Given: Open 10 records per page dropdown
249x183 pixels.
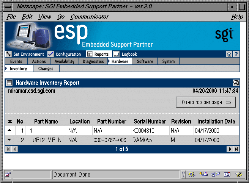Looking at the screenshot, I should click(206, 102).
